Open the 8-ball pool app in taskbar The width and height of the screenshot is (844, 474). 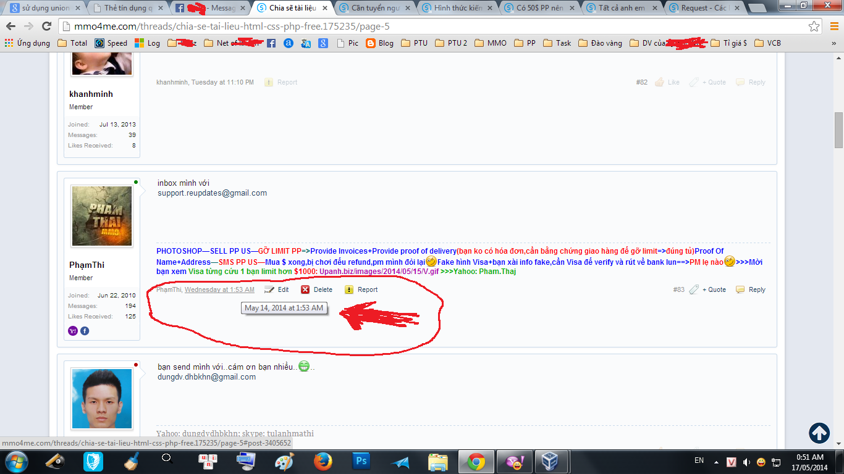coord(55,461)
